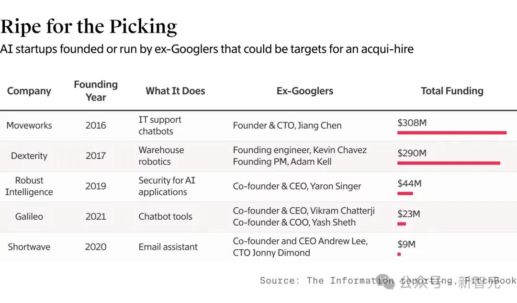
Task: Click the "Ripe for the Picking" headline
Action: pos(89,27)
